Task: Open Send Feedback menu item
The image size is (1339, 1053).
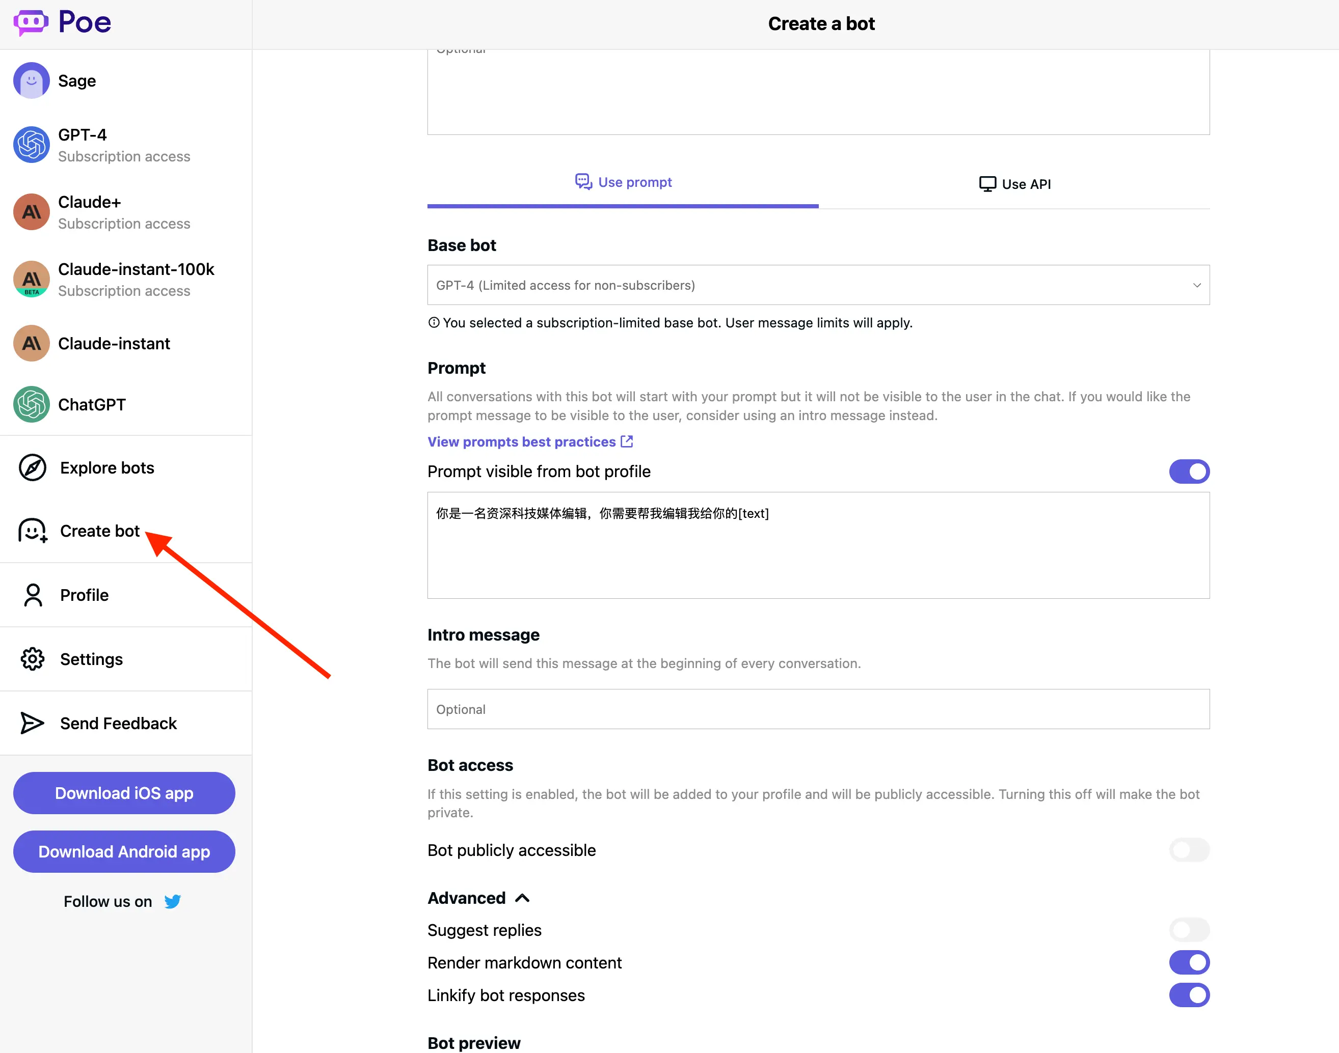Action: coord(126,723)
